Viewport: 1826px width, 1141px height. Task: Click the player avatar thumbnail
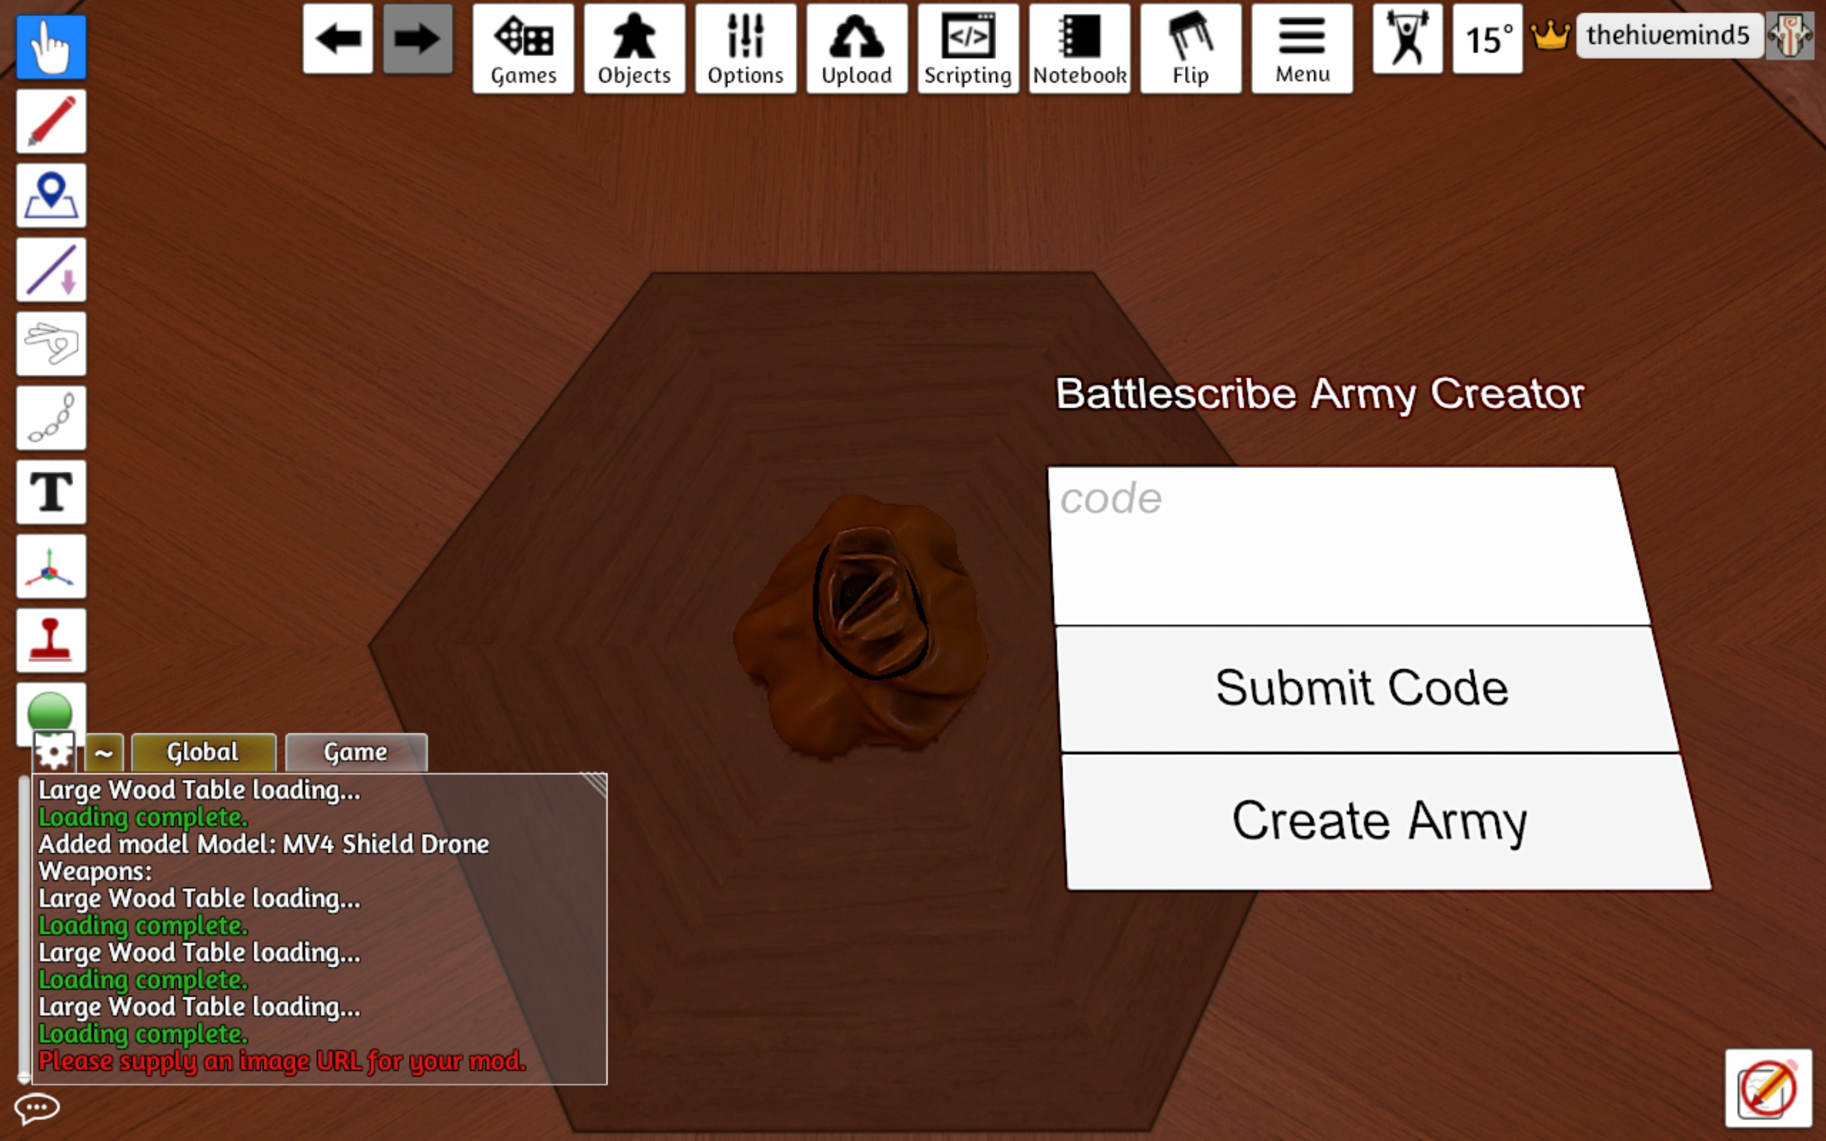[x=1790, y=35]
